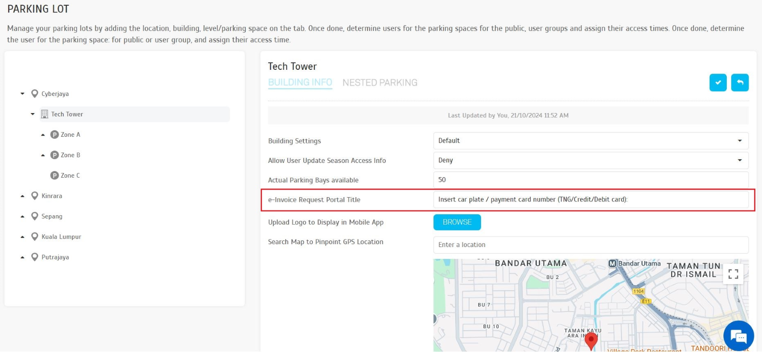Expand the Kinrara location node
This screenshot has width=762, height=352.
pyautogui.click(x=22, y=196)
